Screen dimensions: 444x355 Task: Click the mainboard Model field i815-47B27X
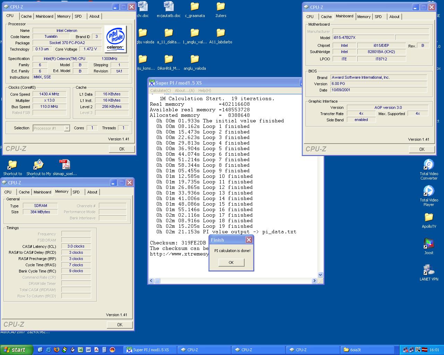[363, 37]
